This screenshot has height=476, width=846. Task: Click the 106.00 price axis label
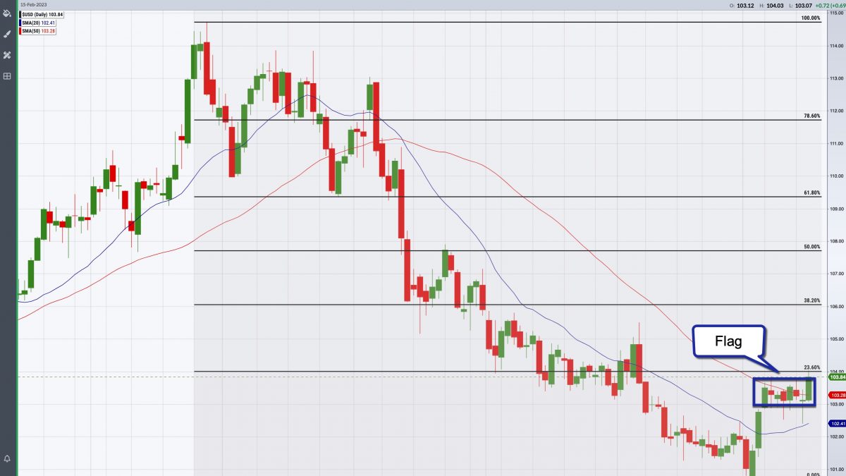click(x=838, y=307)
